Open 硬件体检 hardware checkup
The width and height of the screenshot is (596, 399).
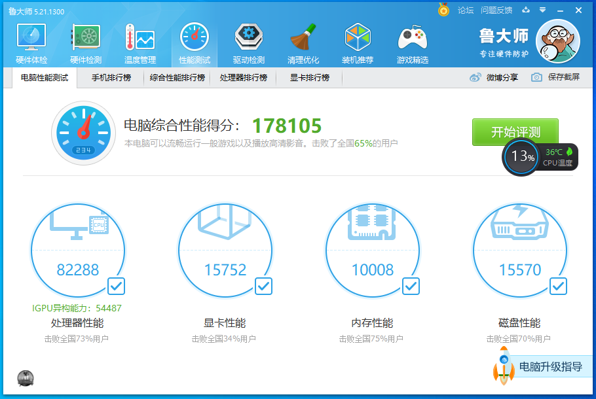[x=31, y=43]
